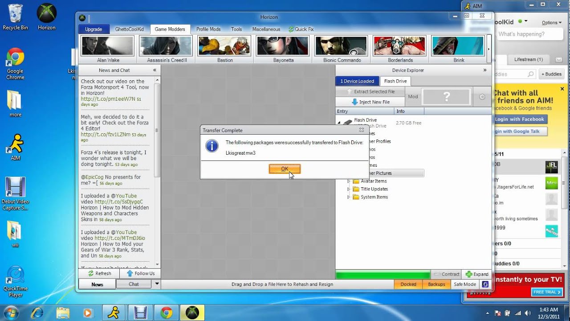Open the Miscellaneous tab
The image size is (570, 321).
pyautogui.click(x=266, y=29)
